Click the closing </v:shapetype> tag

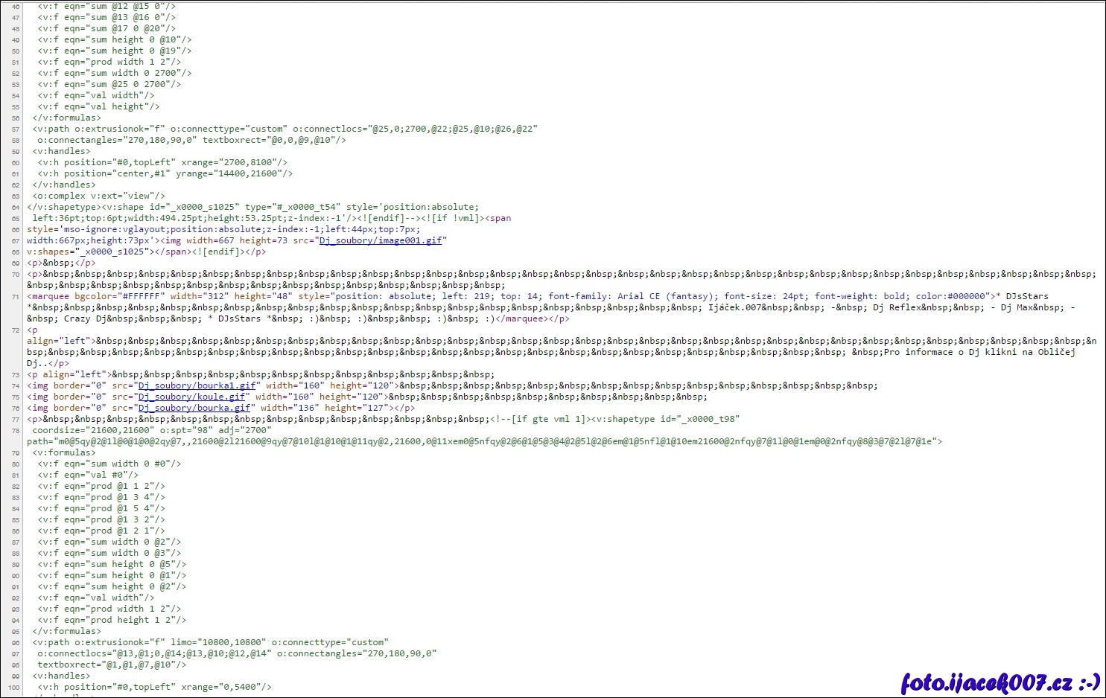(x=63, y=207)
